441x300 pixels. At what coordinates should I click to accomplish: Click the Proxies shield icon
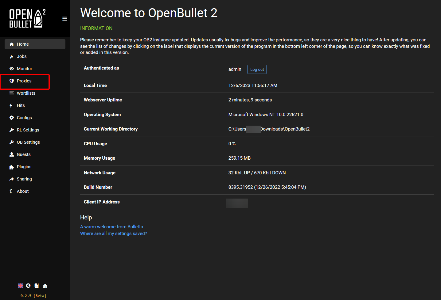[x=12, y=81]
